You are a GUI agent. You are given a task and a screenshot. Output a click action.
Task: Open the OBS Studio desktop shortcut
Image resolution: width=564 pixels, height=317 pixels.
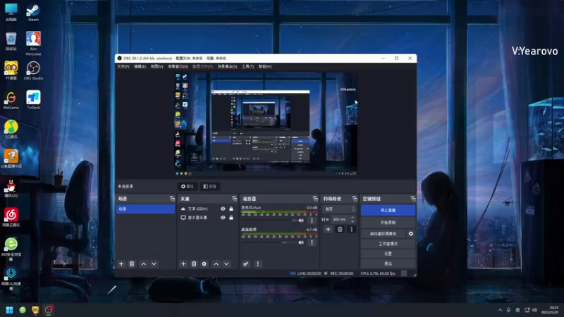[x=33, y=70]
